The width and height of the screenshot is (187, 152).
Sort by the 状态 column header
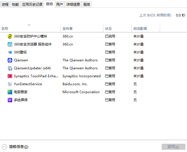tap(108, 29)
